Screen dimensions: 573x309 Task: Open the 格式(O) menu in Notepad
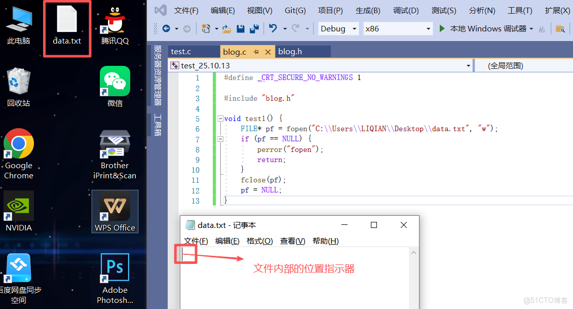coord(259,241)
